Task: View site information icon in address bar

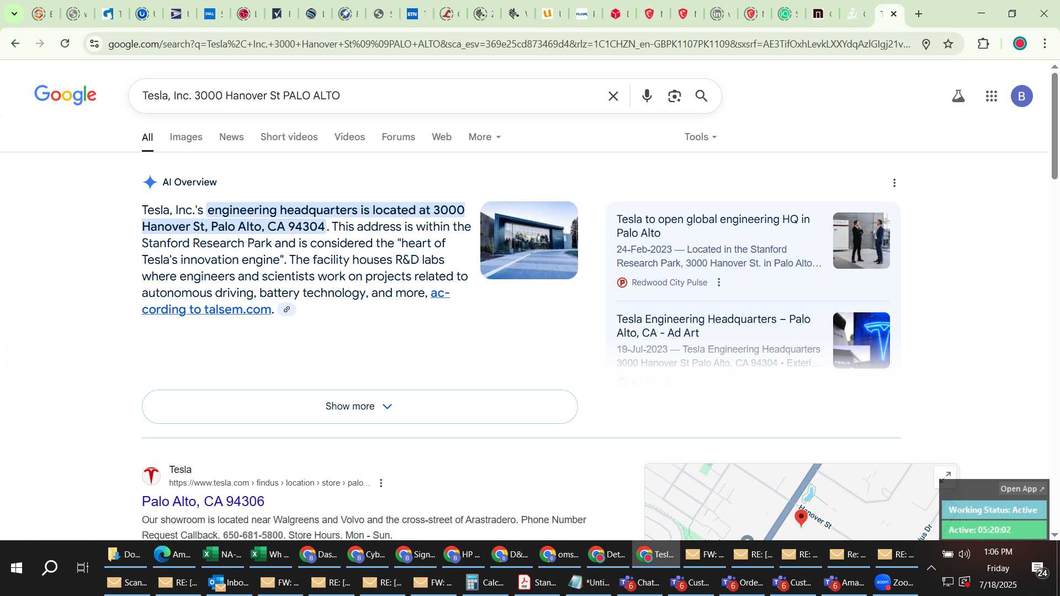Action: point(94,44)
